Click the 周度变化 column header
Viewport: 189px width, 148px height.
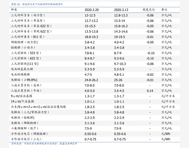click(149, 10)
